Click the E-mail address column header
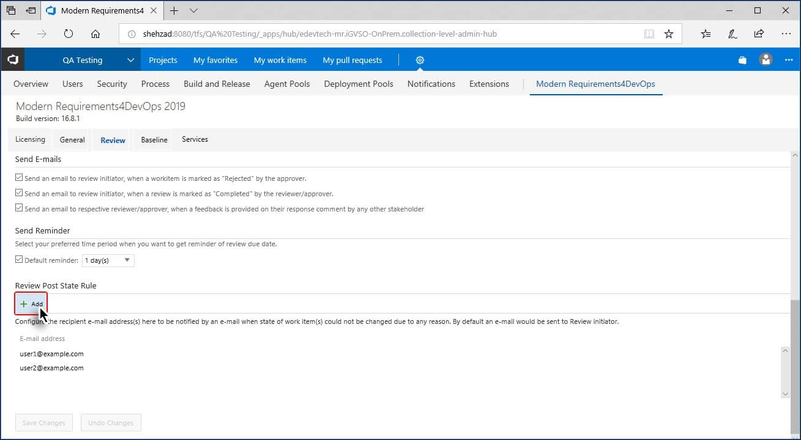Screen dimensions: 801x440 coord(42,339)
